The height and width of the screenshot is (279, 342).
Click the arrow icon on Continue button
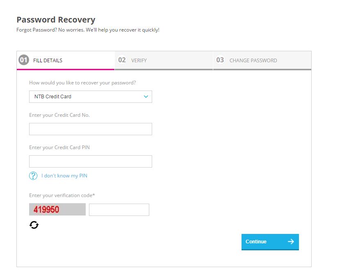[291, 241]
